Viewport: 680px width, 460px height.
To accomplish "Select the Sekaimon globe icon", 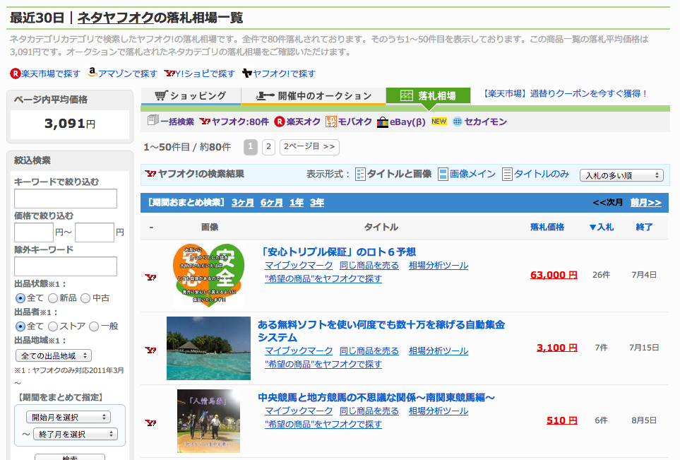I will click(x=458, y=122).
